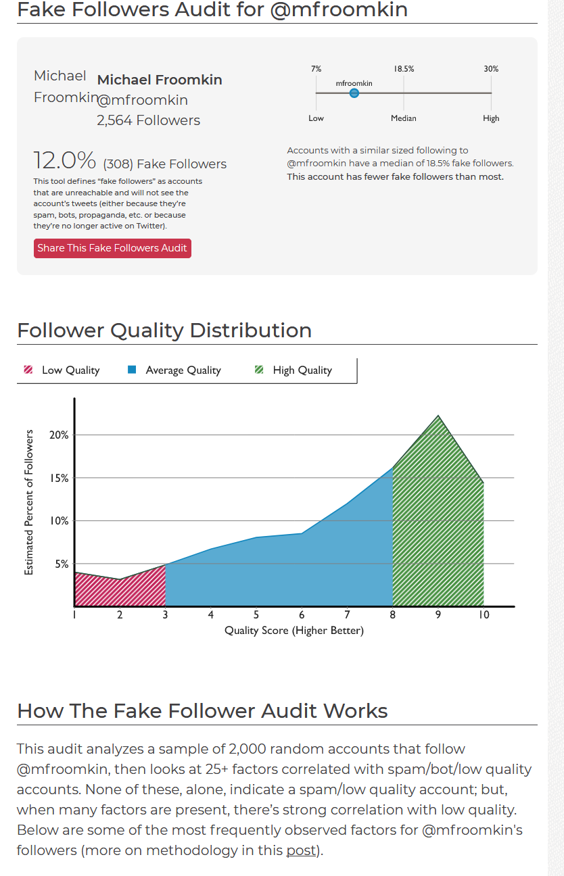
Task: Click the Average Quality legend label
Action: [183, 370]
